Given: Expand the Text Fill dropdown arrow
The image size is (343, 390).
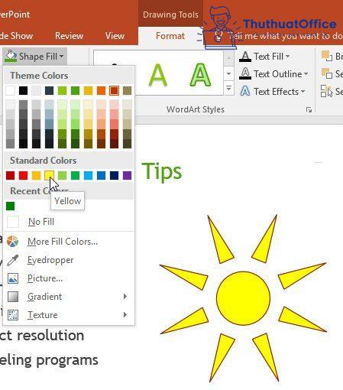Looking at the screenshot, I should (x=287, y=57).
